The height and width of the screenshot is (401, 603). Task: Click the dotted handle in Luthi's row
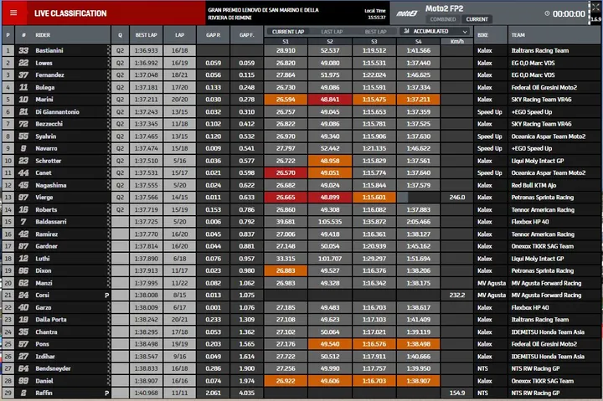pos(108,259)
